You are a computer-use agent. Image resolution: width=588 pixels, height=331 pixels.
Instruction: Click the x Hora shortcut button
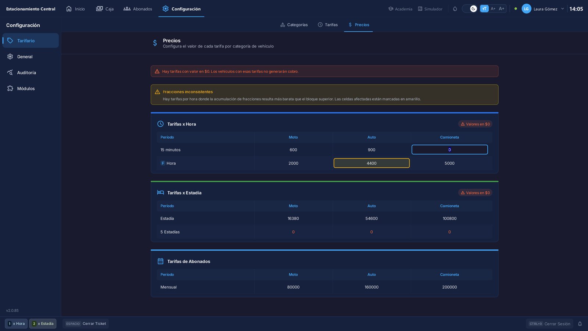pos(16,324)
